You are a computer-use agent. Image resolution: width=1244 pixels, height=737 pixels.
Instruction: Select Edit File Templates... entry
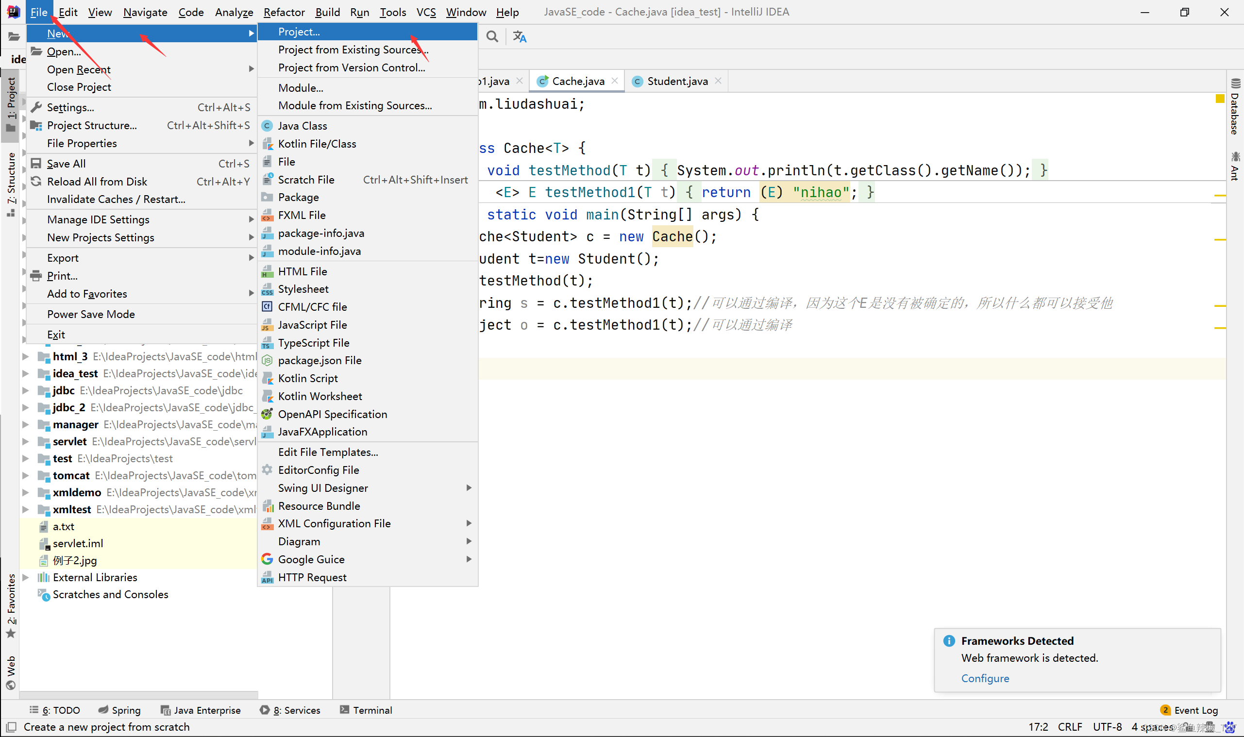[328, 452]
